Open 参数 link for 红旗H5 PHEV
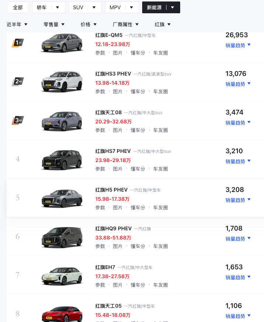 point(100,207)
